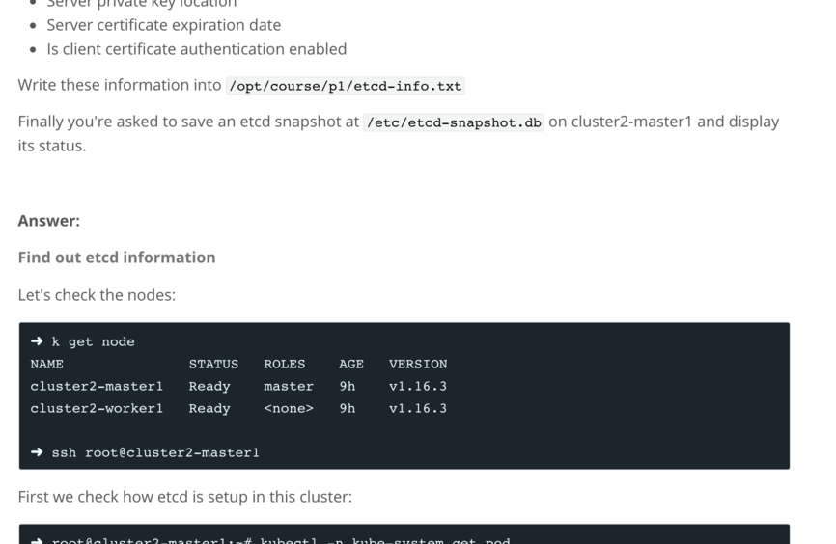Click the "Is client certificate authentication enabled" bullet
The image size is (836, 544).
point(196,49)
